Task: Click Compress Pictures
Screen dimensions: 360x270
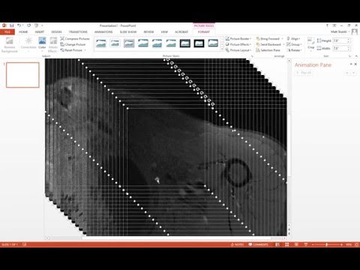Action: coord(75,39)
